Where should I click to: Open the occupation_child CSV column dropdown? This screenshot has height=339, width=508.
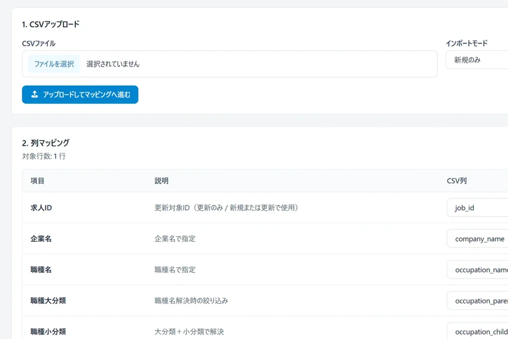(477, 331)
